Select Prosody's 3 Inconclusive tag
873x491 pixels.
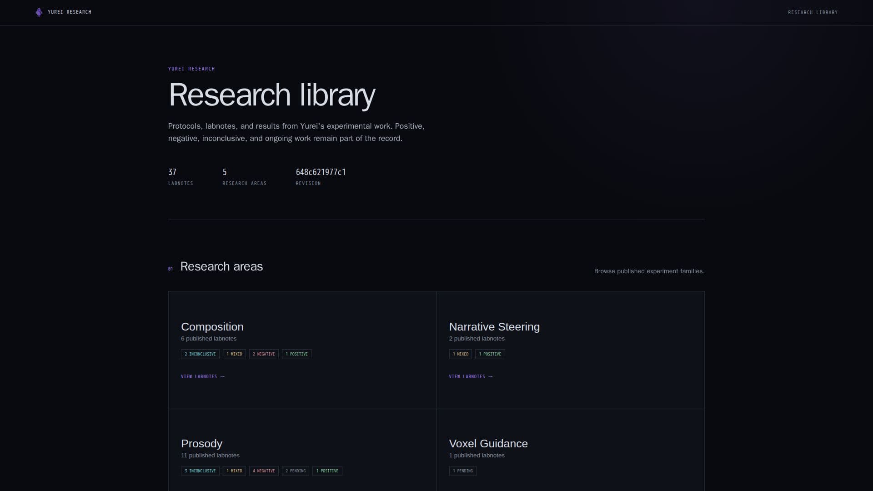click(x=200, y=471)
